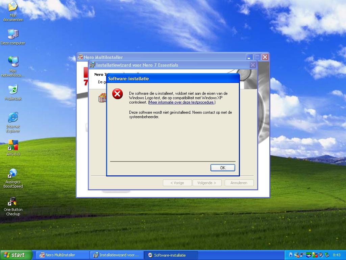Switch to Installatiewizard voor... taskbar button
The width and height of the screenshot is (346, 260).
coord(117,255)
